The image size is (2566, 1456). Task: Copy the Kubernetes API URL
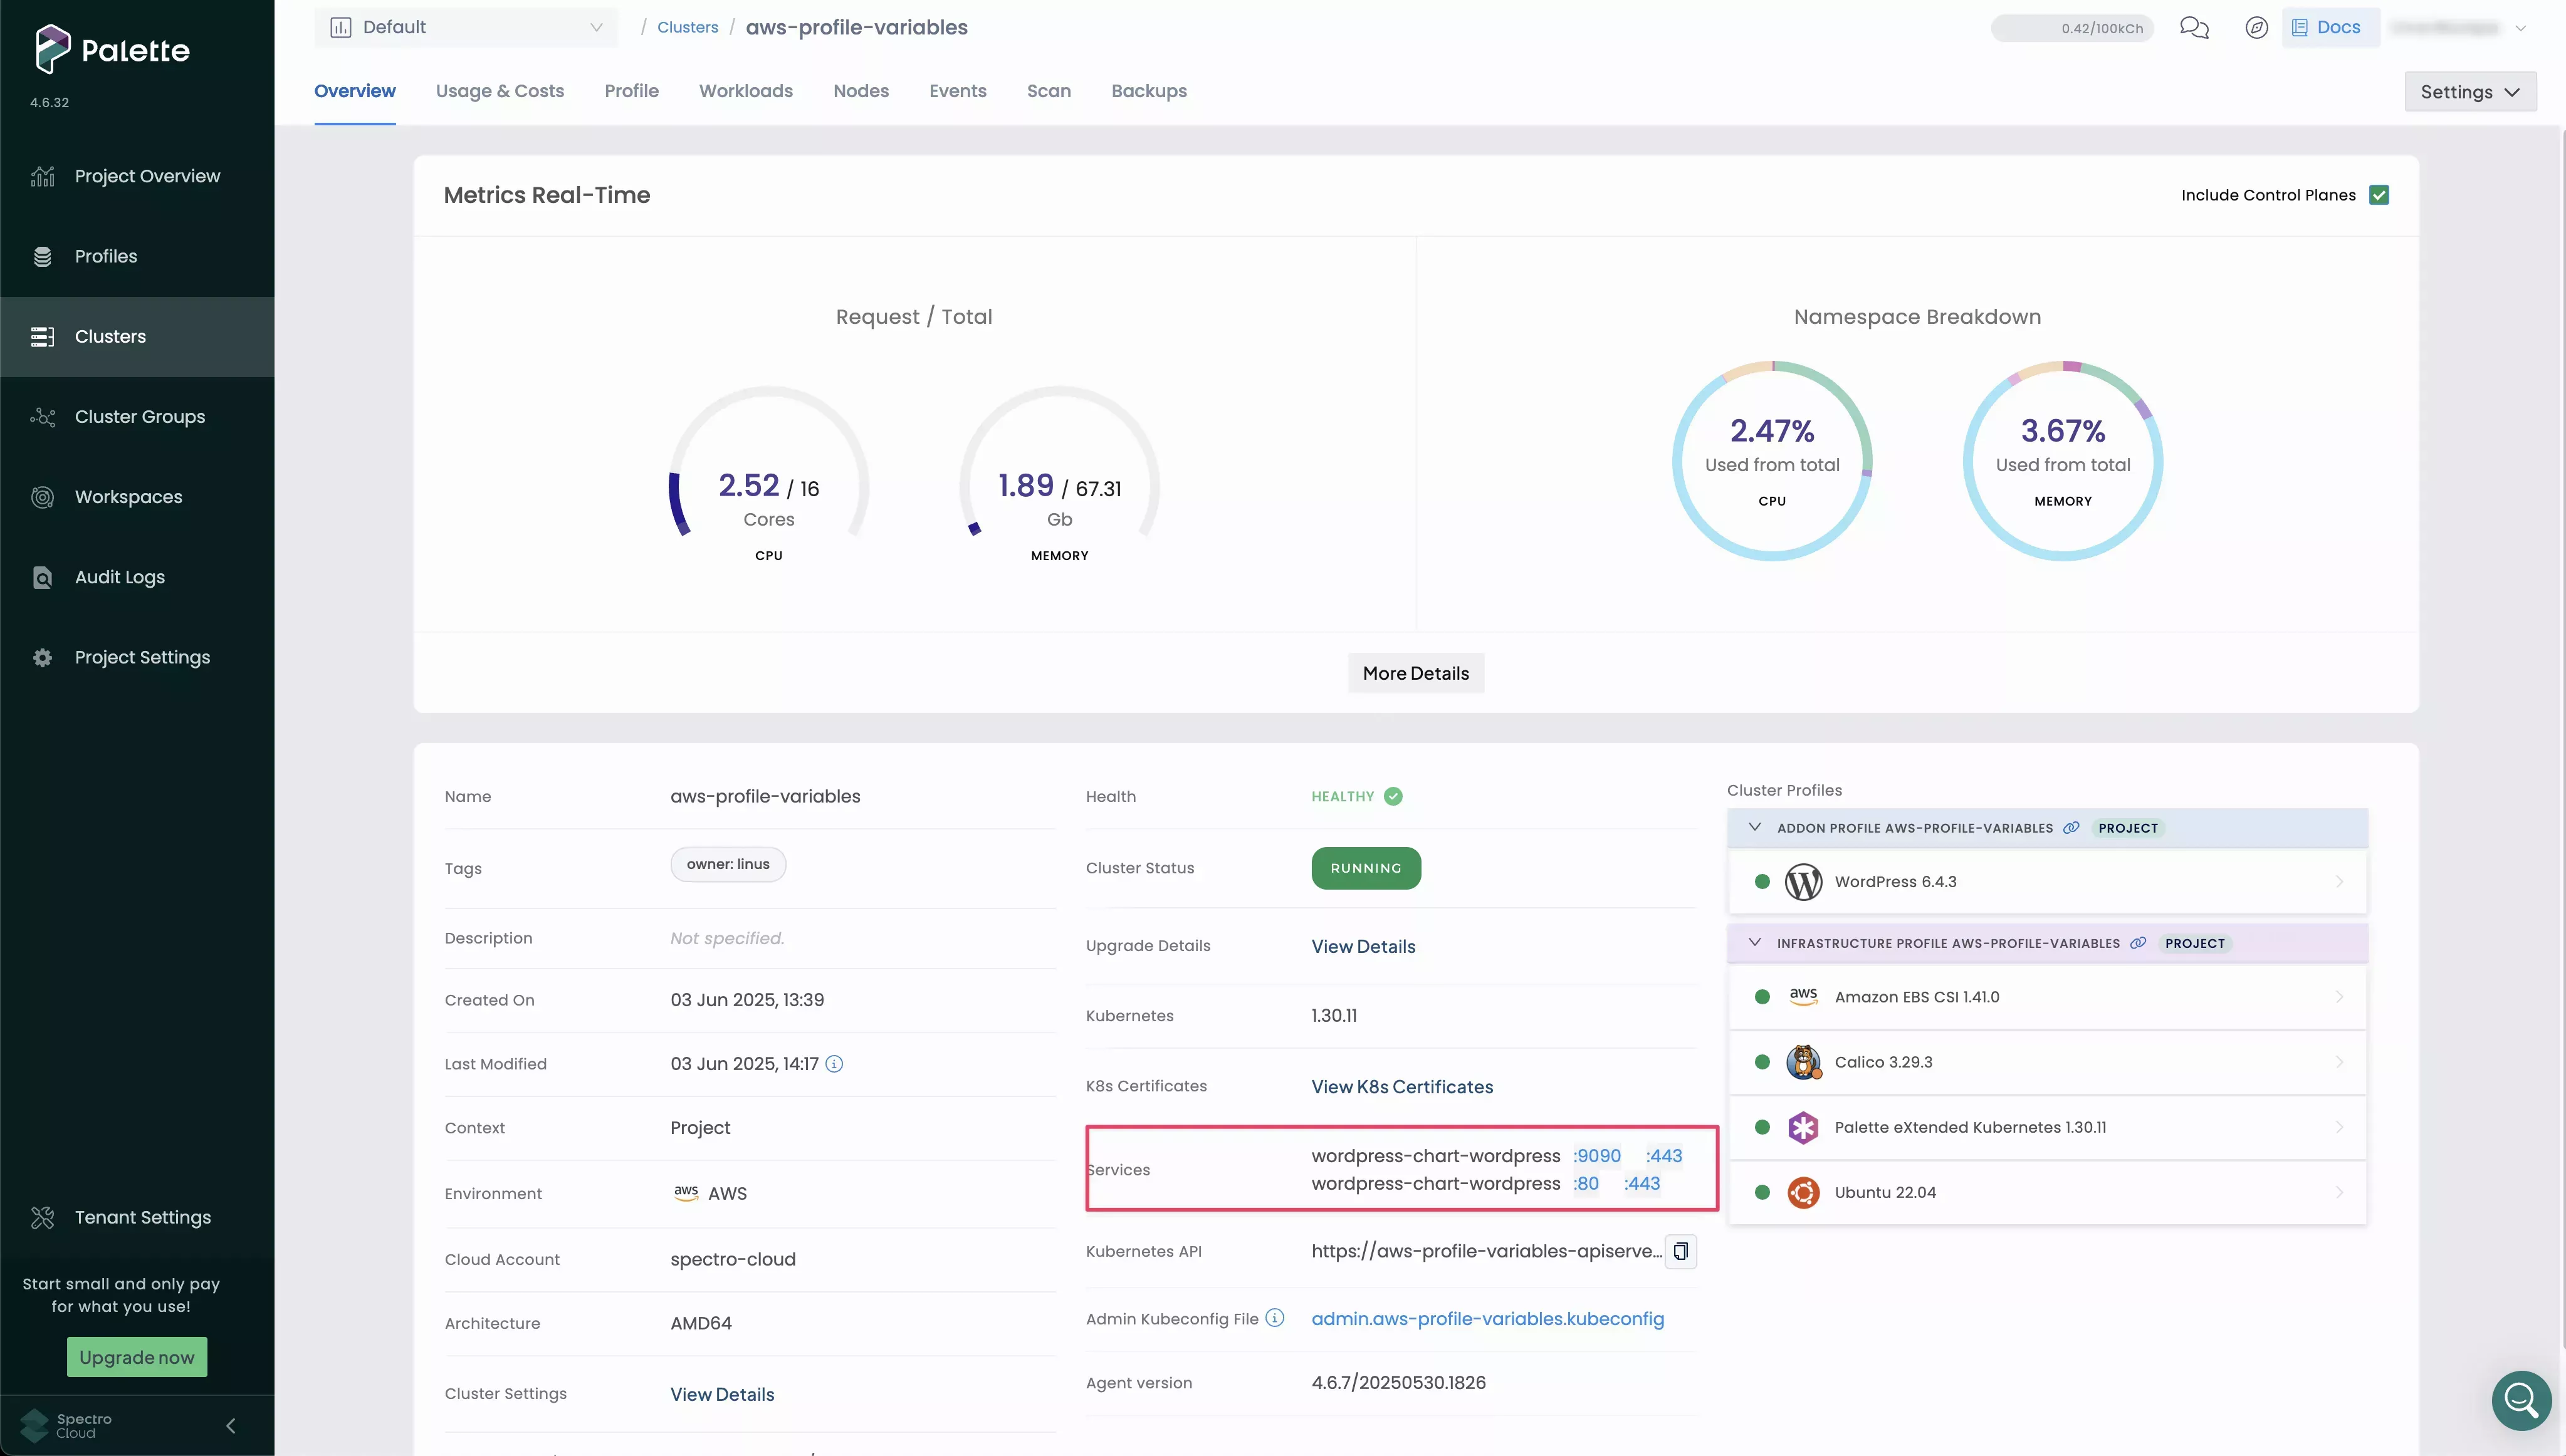tap(1680, 1251)
